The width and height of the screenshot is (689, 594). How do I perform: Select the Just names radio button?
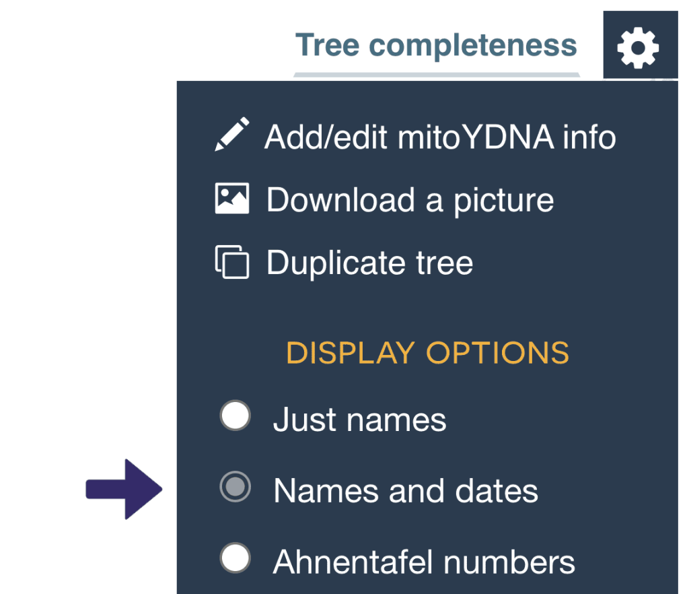pos(235,418)
